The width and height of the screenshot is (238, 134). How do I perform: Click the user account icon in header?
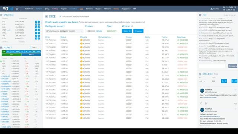(x=212, y=9)
